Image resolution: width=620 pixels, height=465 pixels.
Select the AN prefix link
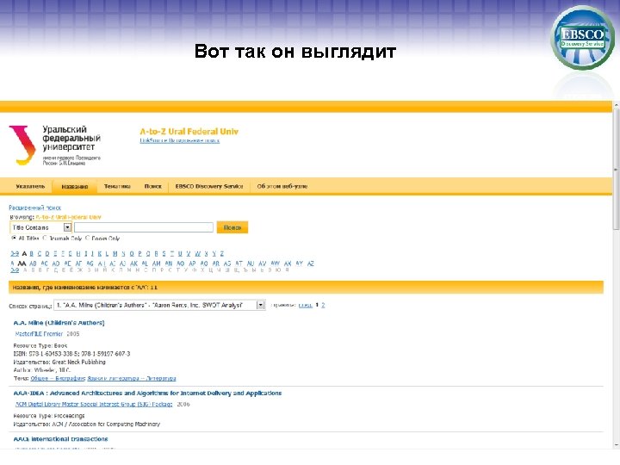coord(169,263)
